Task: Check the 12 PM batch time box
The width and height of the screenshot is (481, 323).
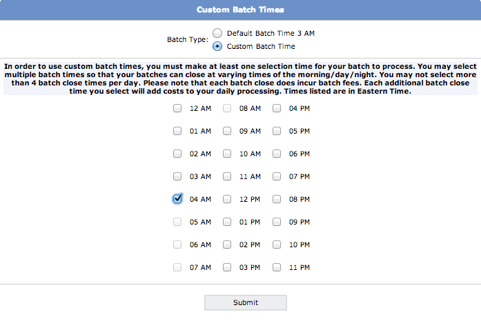Action: pyautogui.click(x=227, y=199)
